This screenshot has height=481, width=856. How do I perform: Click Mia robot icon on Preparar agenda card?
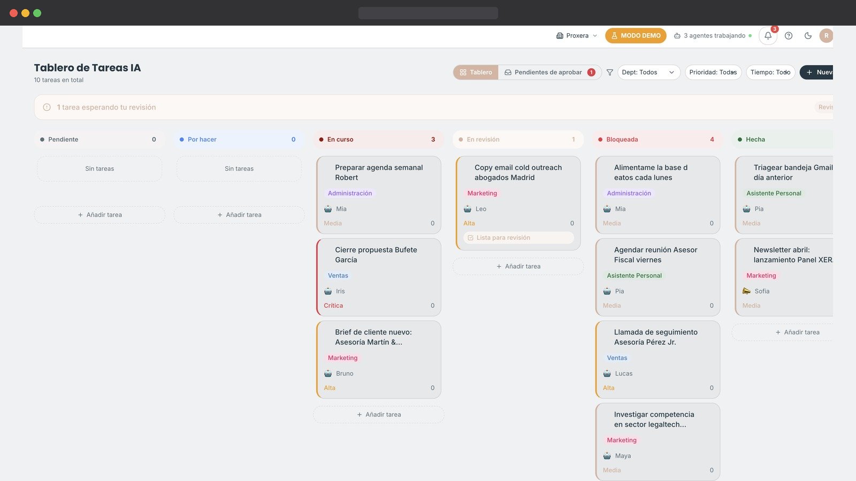[328, 209]
